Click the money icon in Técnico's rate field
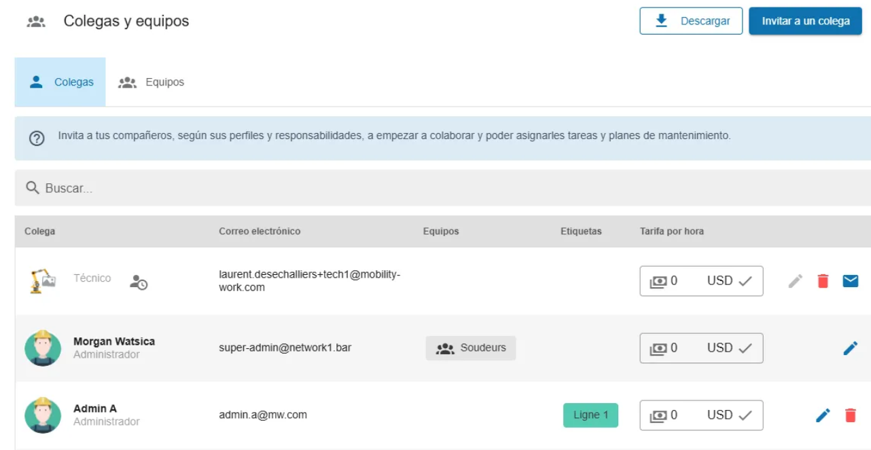Image resolution: width=871 pixels, height=450 pixels. click(658, 282)
